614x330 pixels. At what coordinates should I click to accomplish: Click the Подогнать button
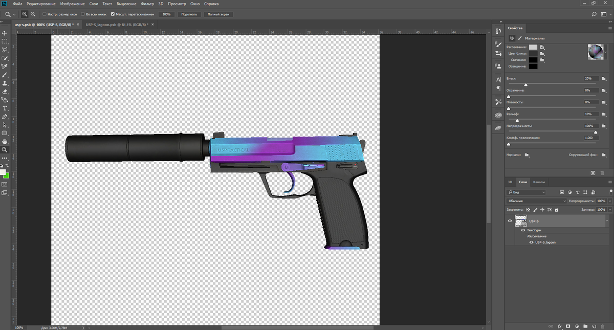[x=190, y=14]
